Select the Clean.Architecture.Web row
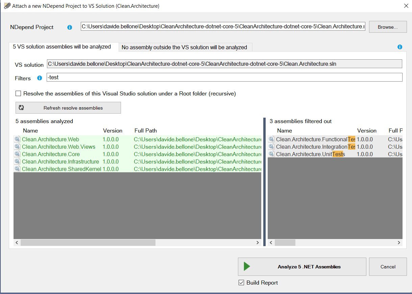 (x=137, y=139)
